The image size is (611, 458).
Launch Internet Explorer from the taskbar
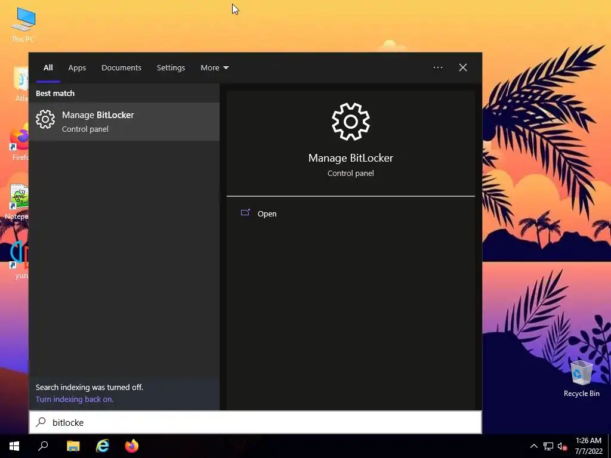103,446
